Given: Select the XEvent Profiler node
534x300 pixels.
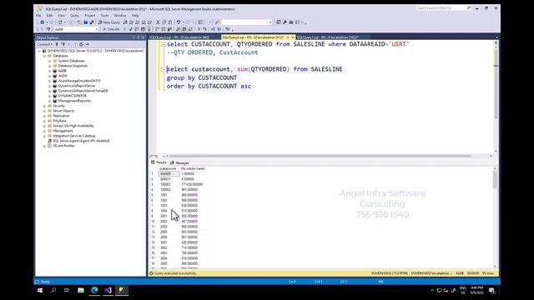Looking at the screenshot, I should click(63, 146).
